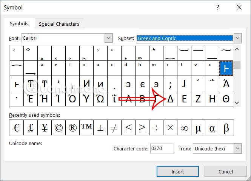The image size is (251, 181).
Task: Pick the not-equal sign in recent symbols
Action: point(114,128)
